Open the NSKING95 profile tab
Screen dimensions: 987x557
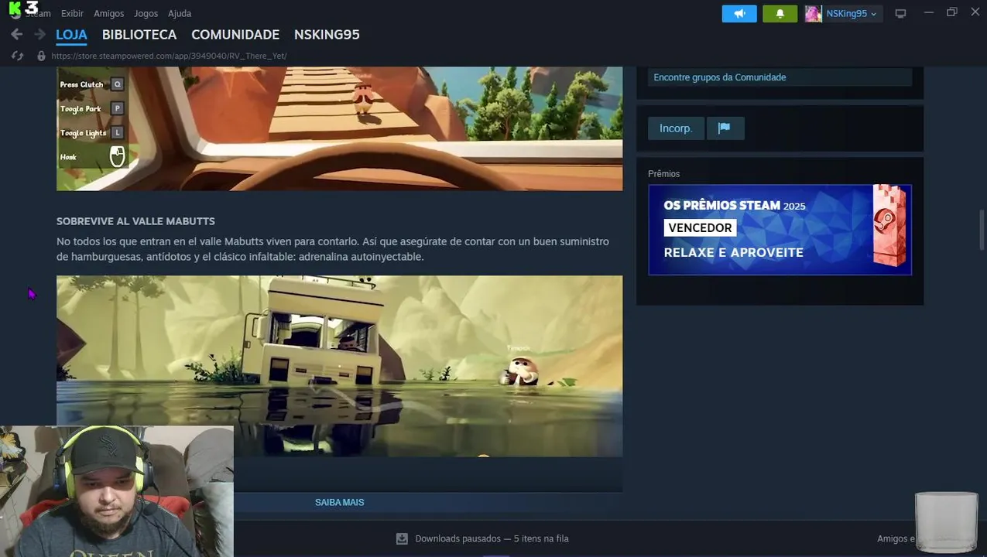(327, 35)
